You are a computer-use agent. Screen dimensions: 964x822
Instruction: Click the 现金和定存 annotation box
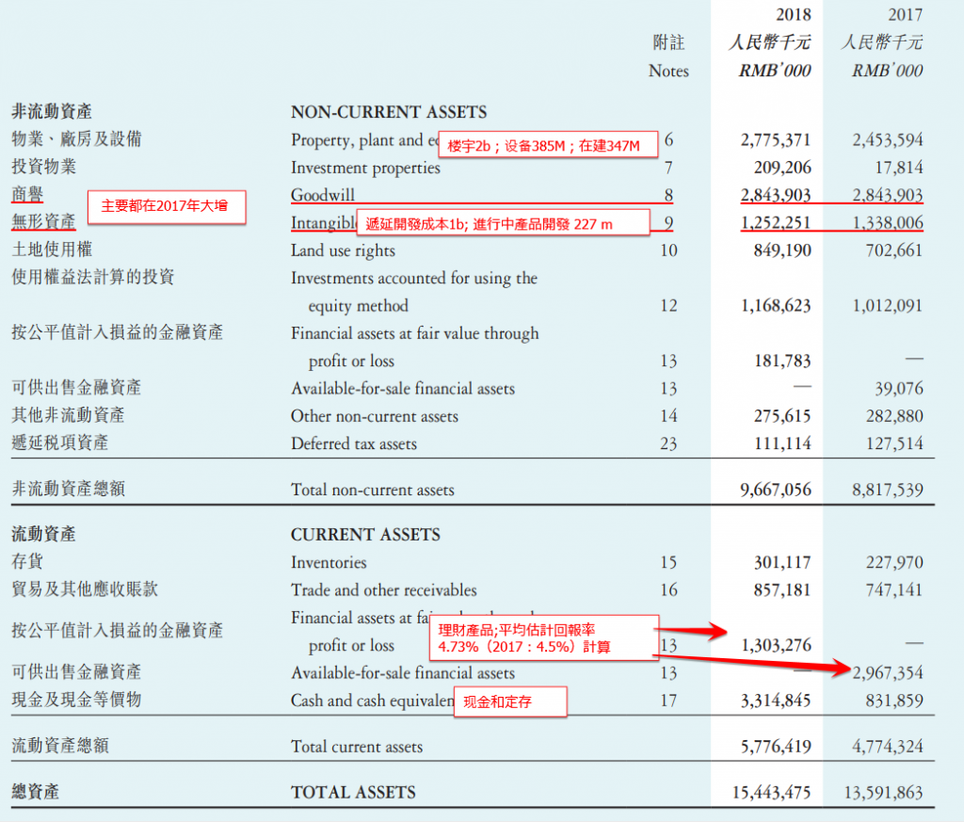[x=510, y=701]
